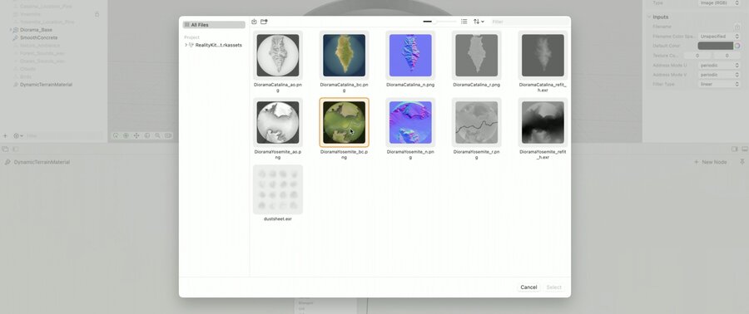Viewport: 749px width, 314px height.
Task: Click the first Texture Coordinates value field
Action: tap(697, 56)
